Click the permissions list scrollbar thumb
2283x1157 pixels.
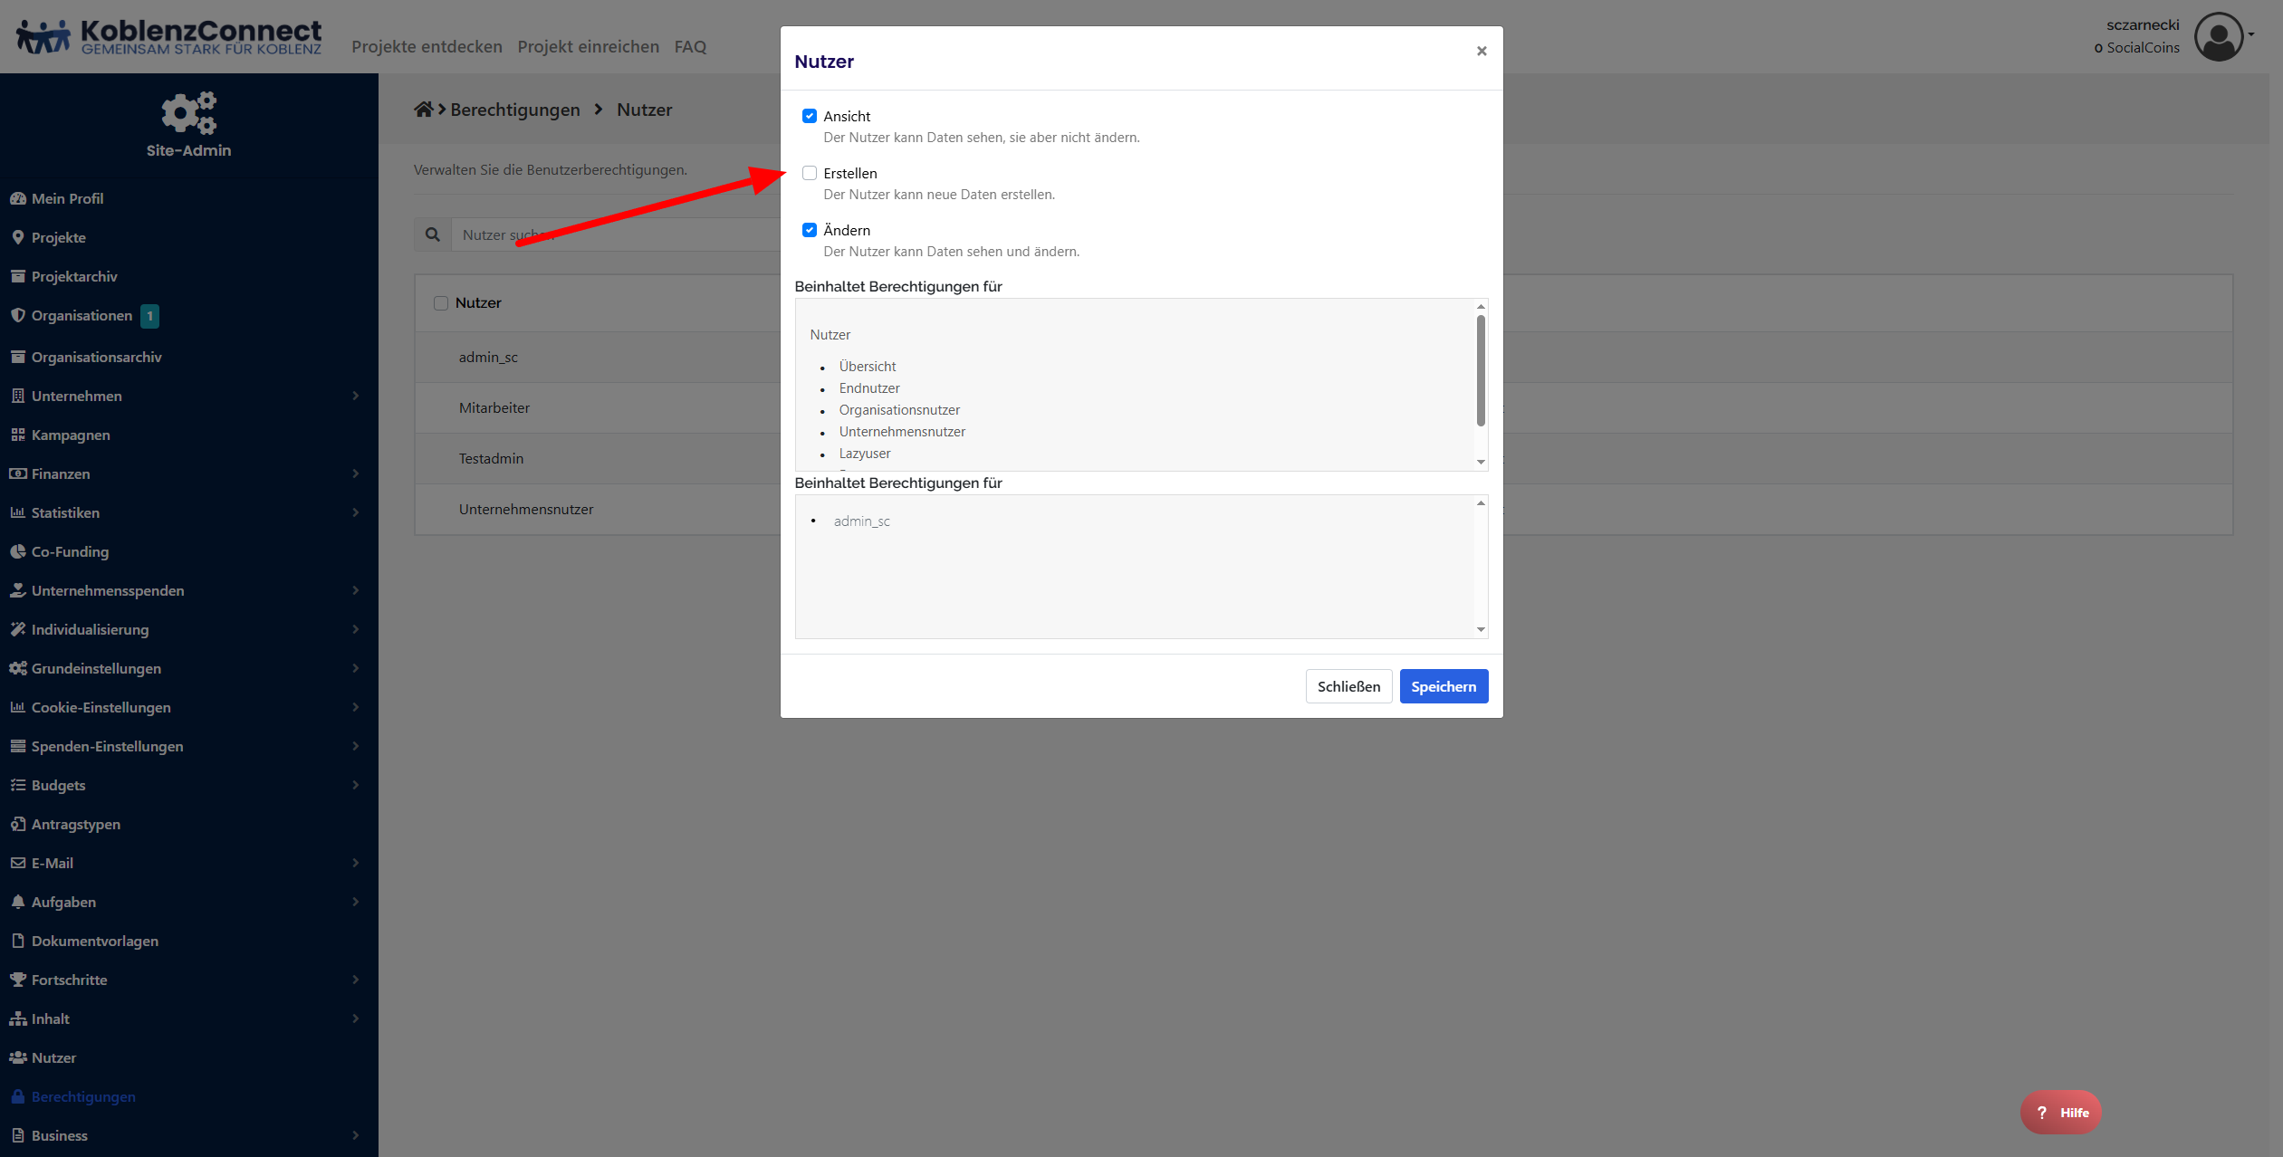[x=1481, y=369]
